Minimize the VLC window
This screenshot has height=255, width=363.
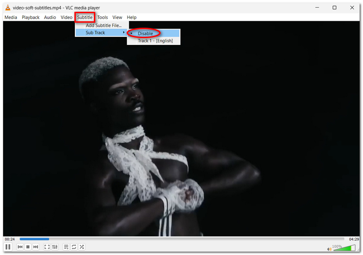[x=317, y=8]
